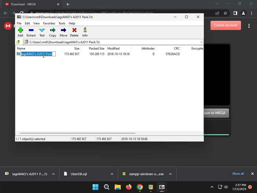The height and width of the screenshot is (193, 257).
Task: Click 7-Zip taskbar icon
Action: tap(162, 187)
